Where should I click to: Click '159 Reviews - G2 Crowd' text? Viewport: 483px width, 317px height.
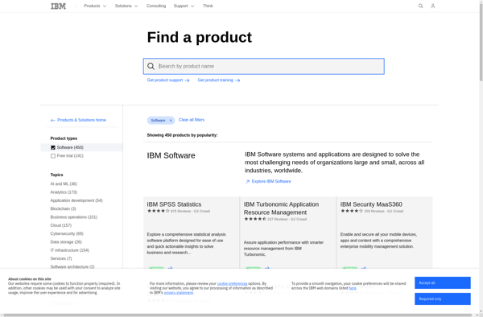383,211
